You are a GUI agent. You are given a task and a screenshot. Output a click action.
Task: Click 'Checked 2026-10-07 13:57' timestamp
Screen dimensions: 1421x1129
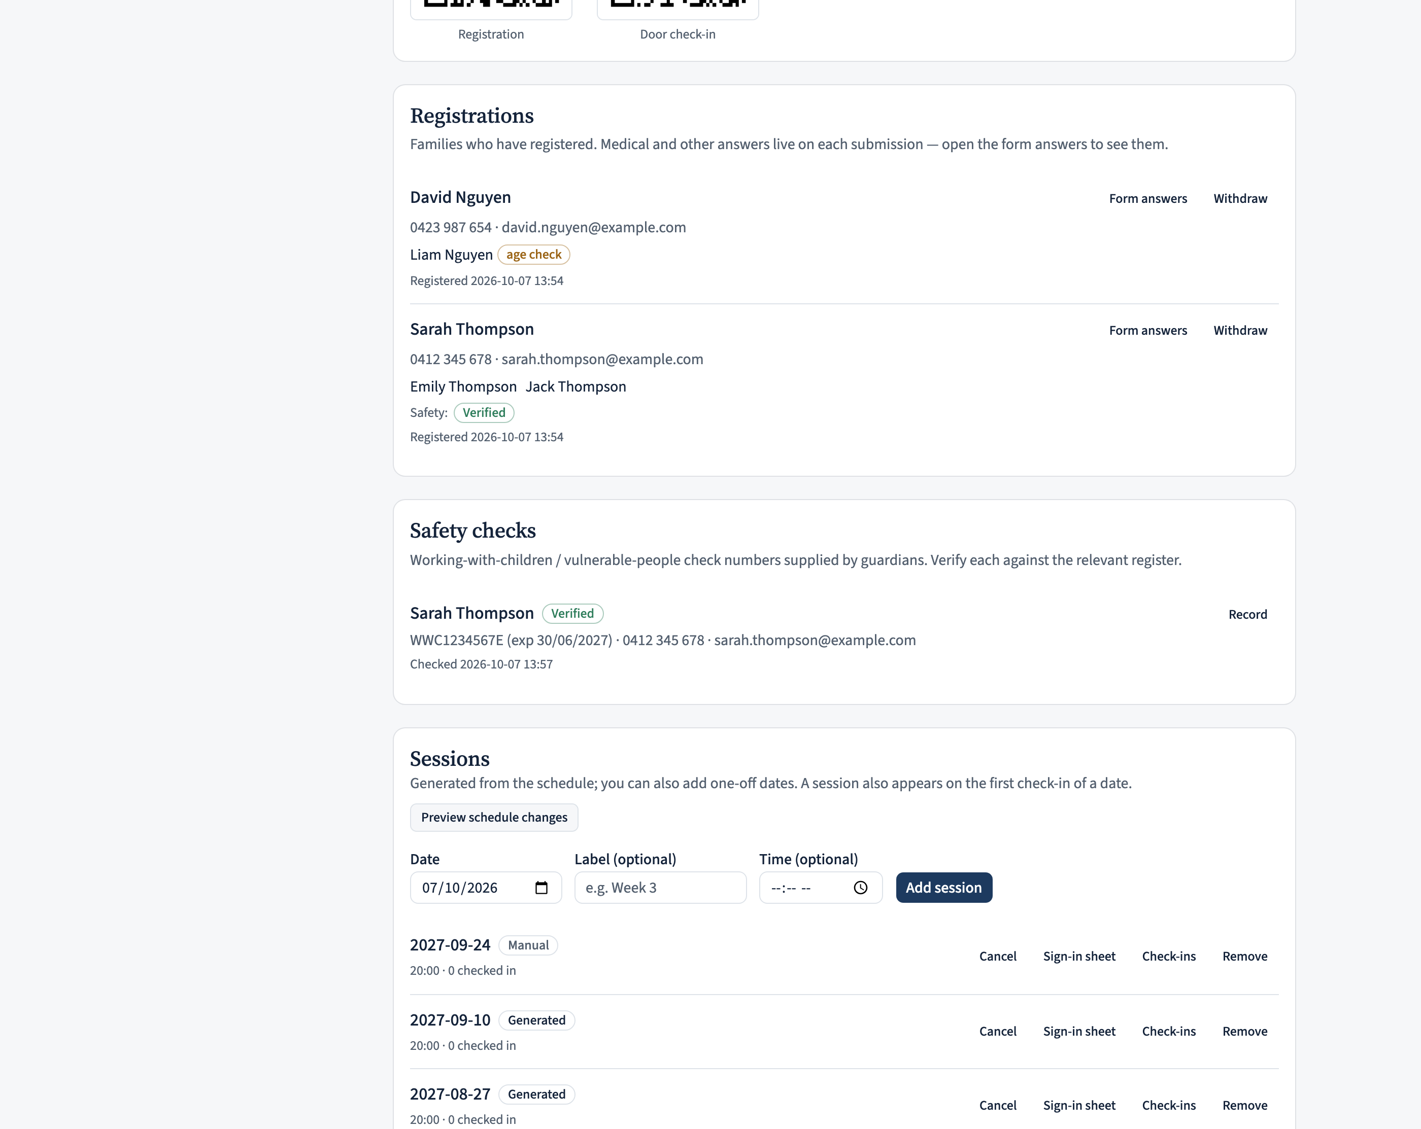point(481,664)
